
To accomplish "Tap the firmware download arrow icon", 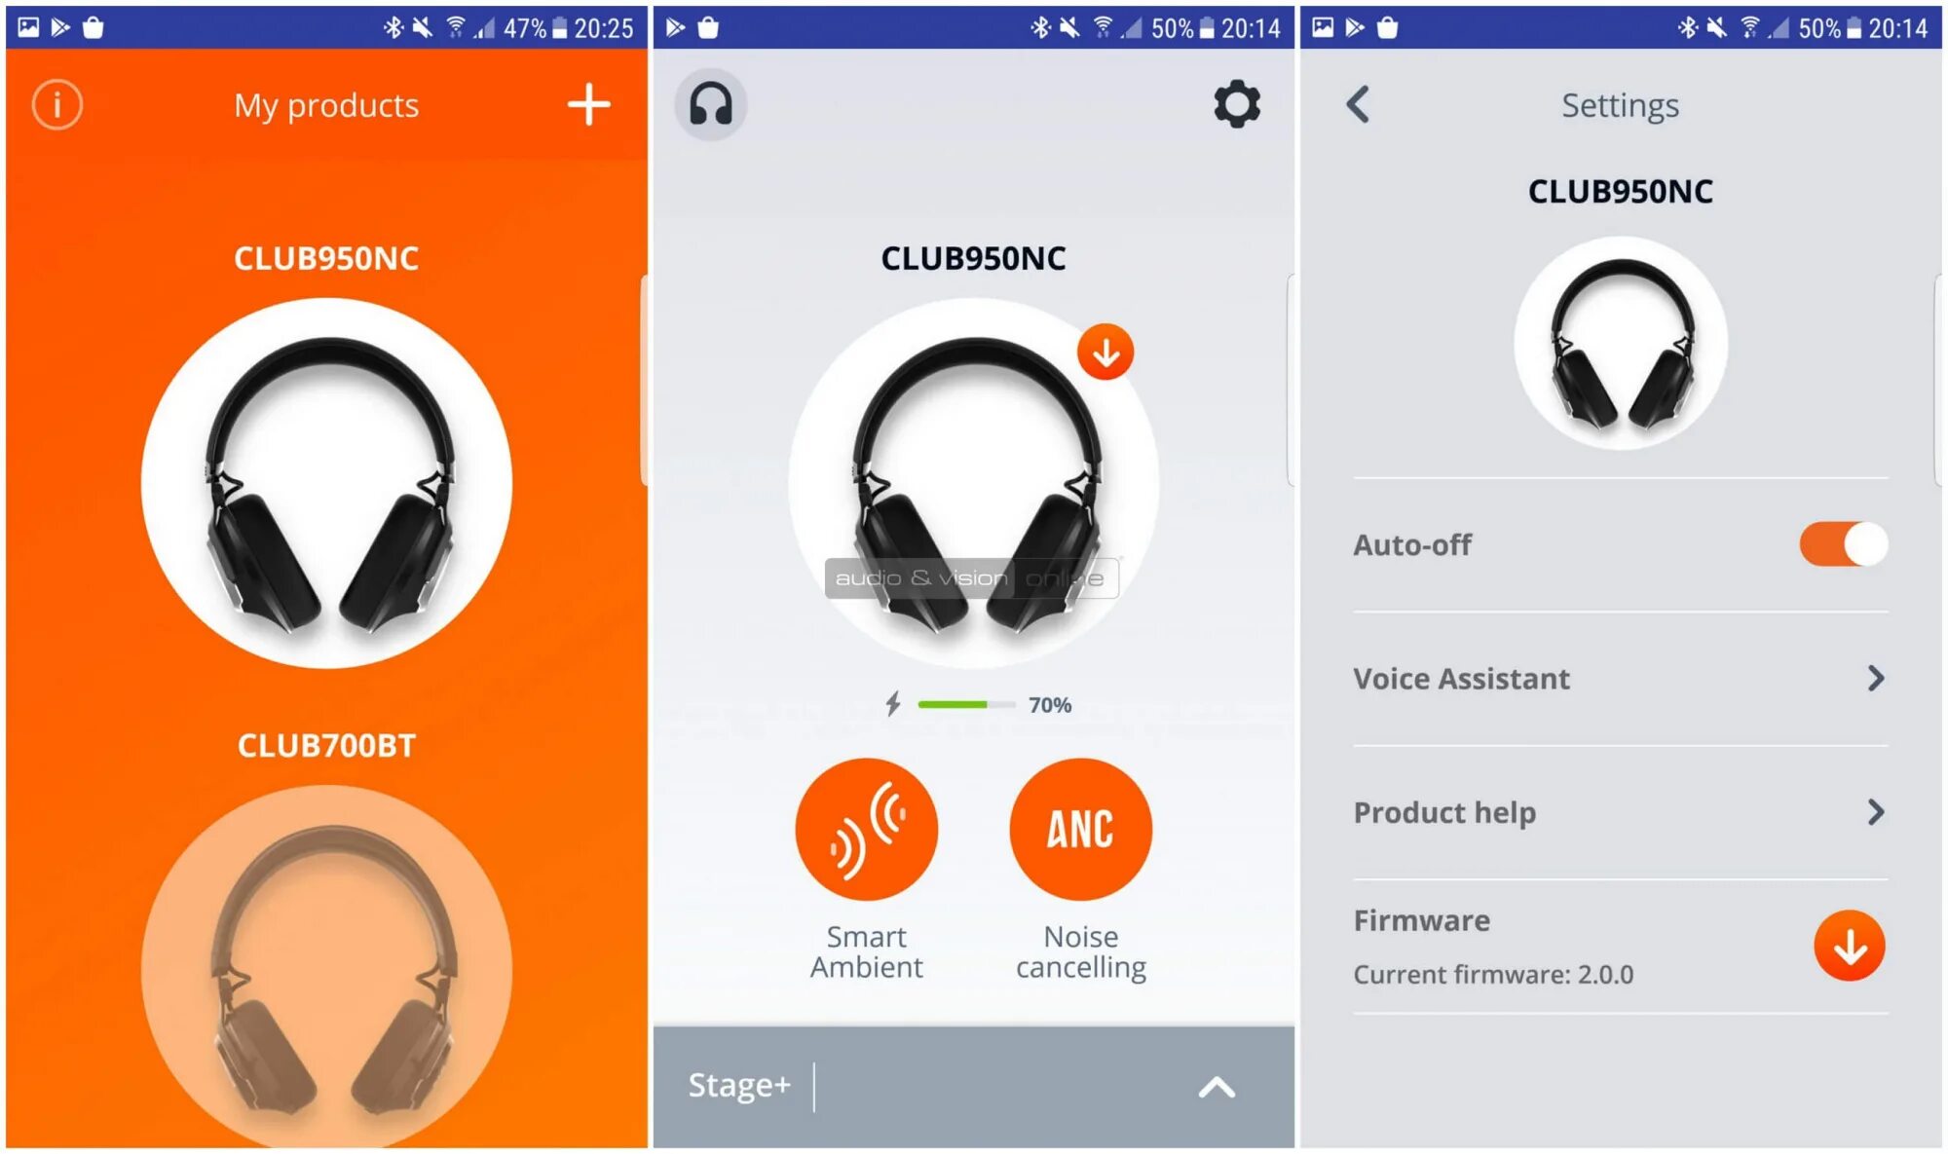I will coord(1852,946).
